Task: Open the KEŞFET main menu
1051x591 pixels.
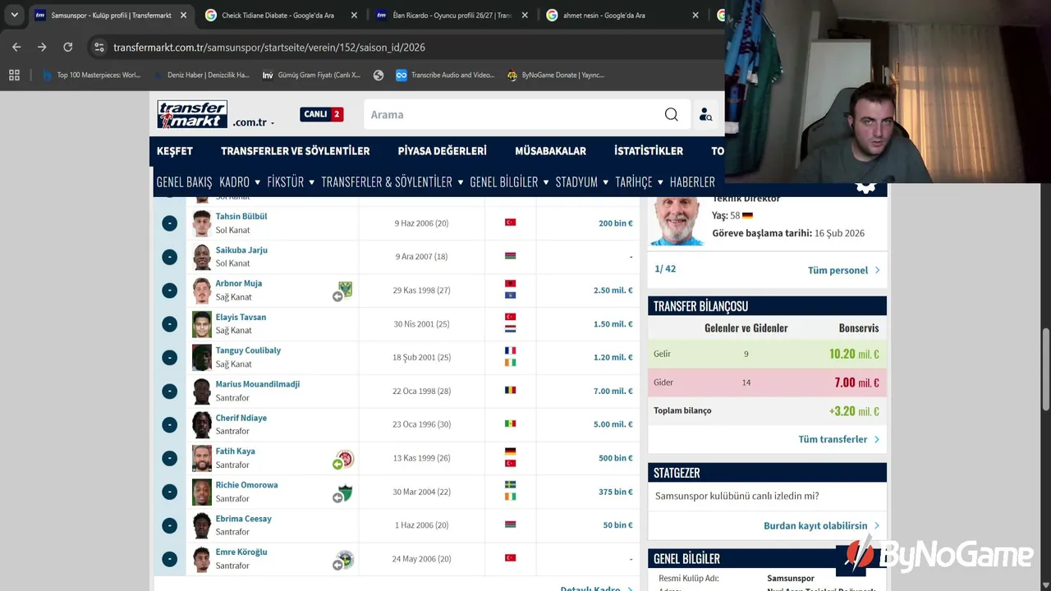Action: click(x=175, y=151)
